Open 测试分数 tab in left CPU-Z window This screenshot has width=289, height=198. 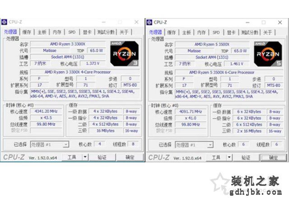click(x=106, y=32)
